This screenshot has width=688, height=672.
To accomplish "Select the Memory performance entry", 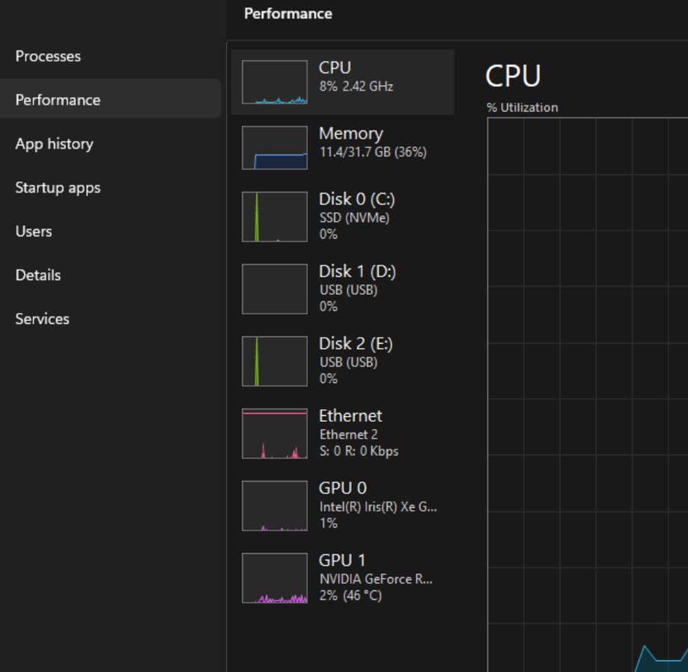I will point(350,142).
